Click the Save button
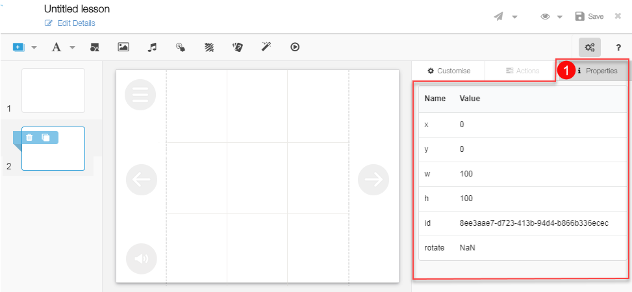The image size is (632, 292). pos(589,16)
